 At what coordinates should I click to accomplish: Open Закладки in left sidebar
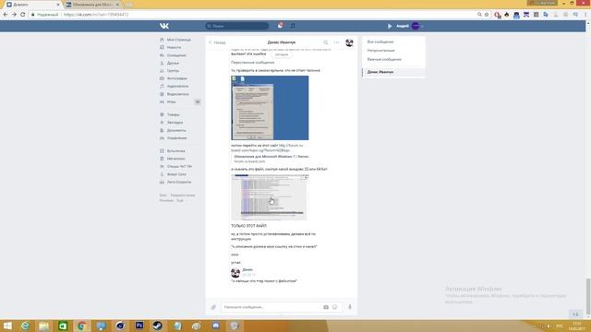[x=175, y=123]
